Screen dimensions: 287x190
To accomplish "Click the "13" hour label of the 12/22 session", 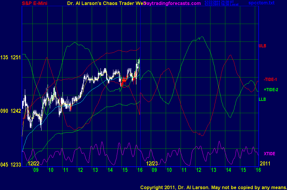I will coord(95,170).
